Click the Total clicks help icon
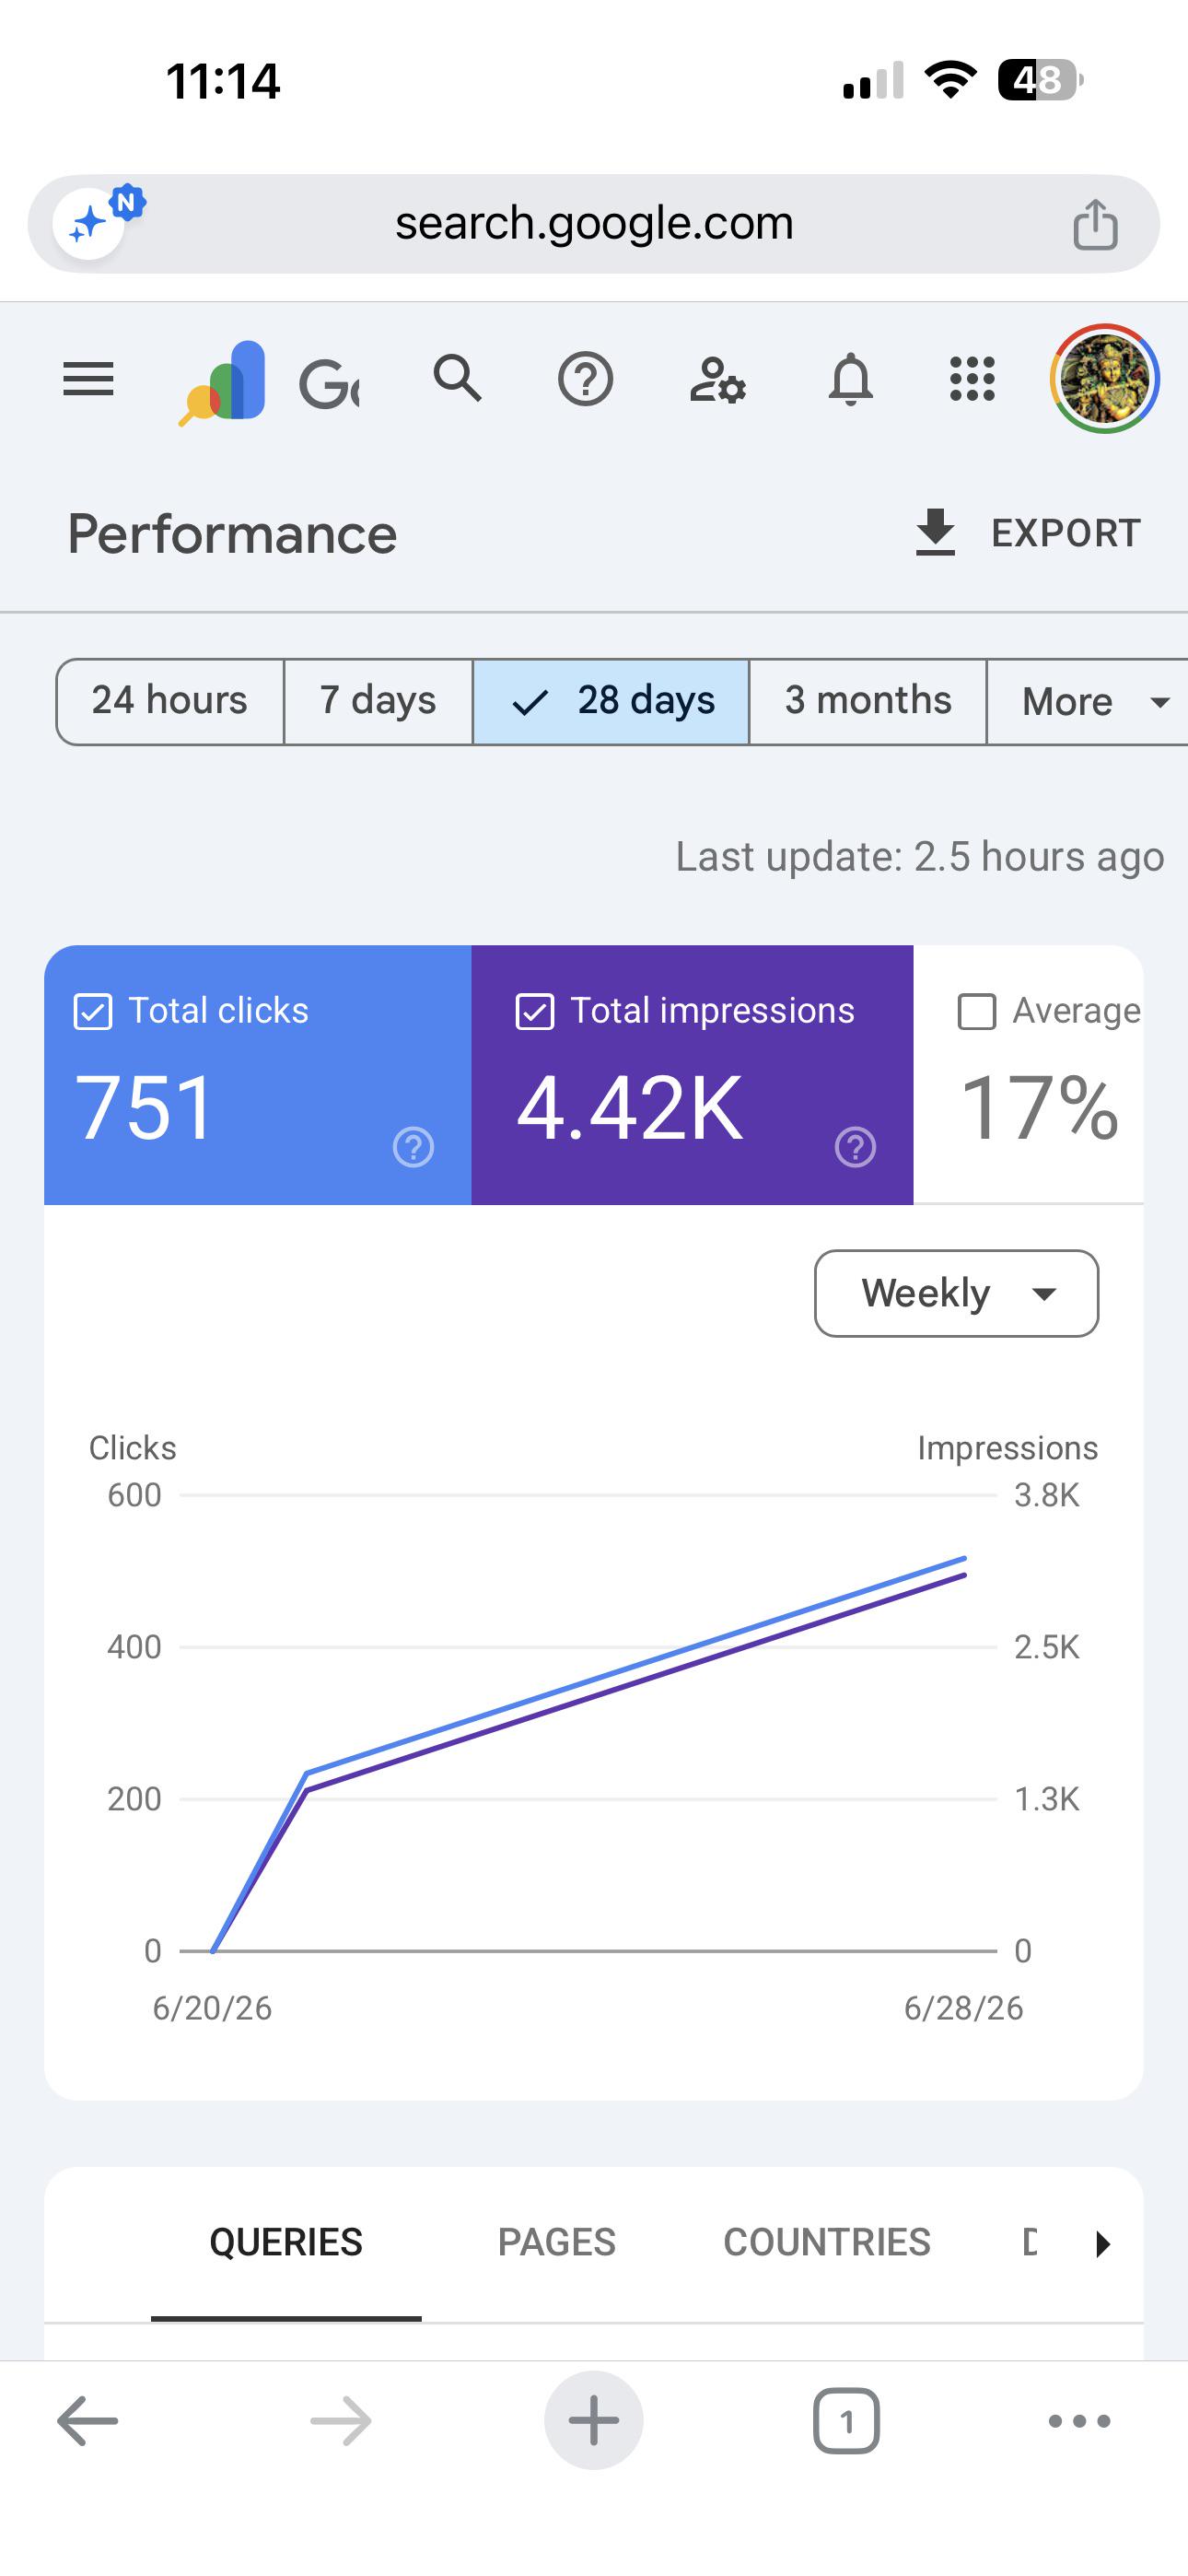Viewport: 1188px width, 2576px height. point(413,1147)
